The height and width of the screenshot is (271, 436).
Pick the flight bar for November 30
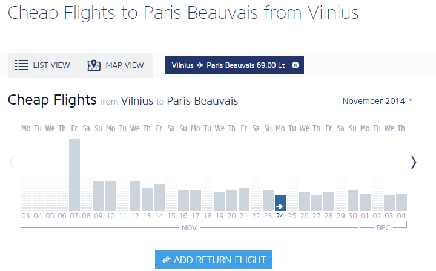click(353, 200)
